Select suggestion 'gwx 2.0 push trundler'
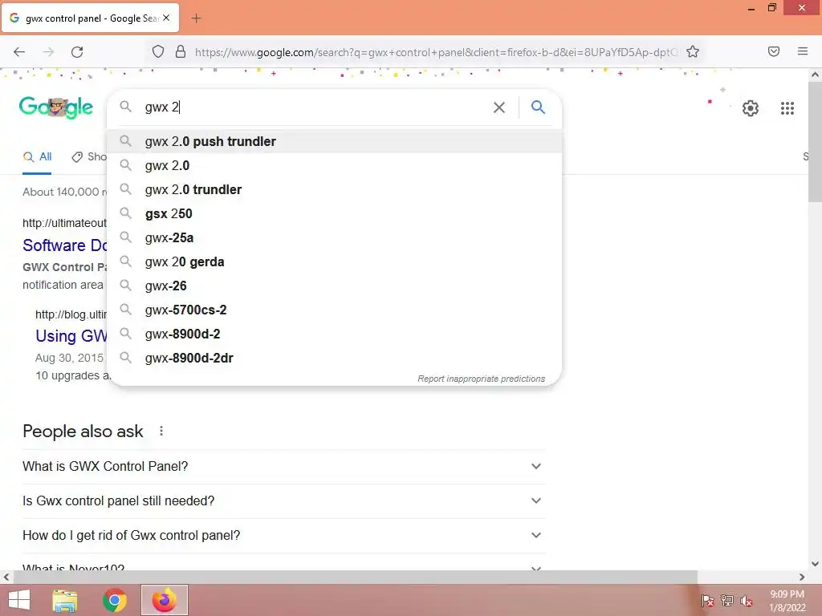The width and height of the screenshot is (822, 616). coord(334,141)
